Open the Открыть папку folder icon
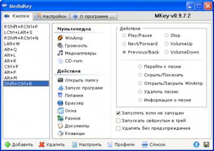 (x=60, y=80)
